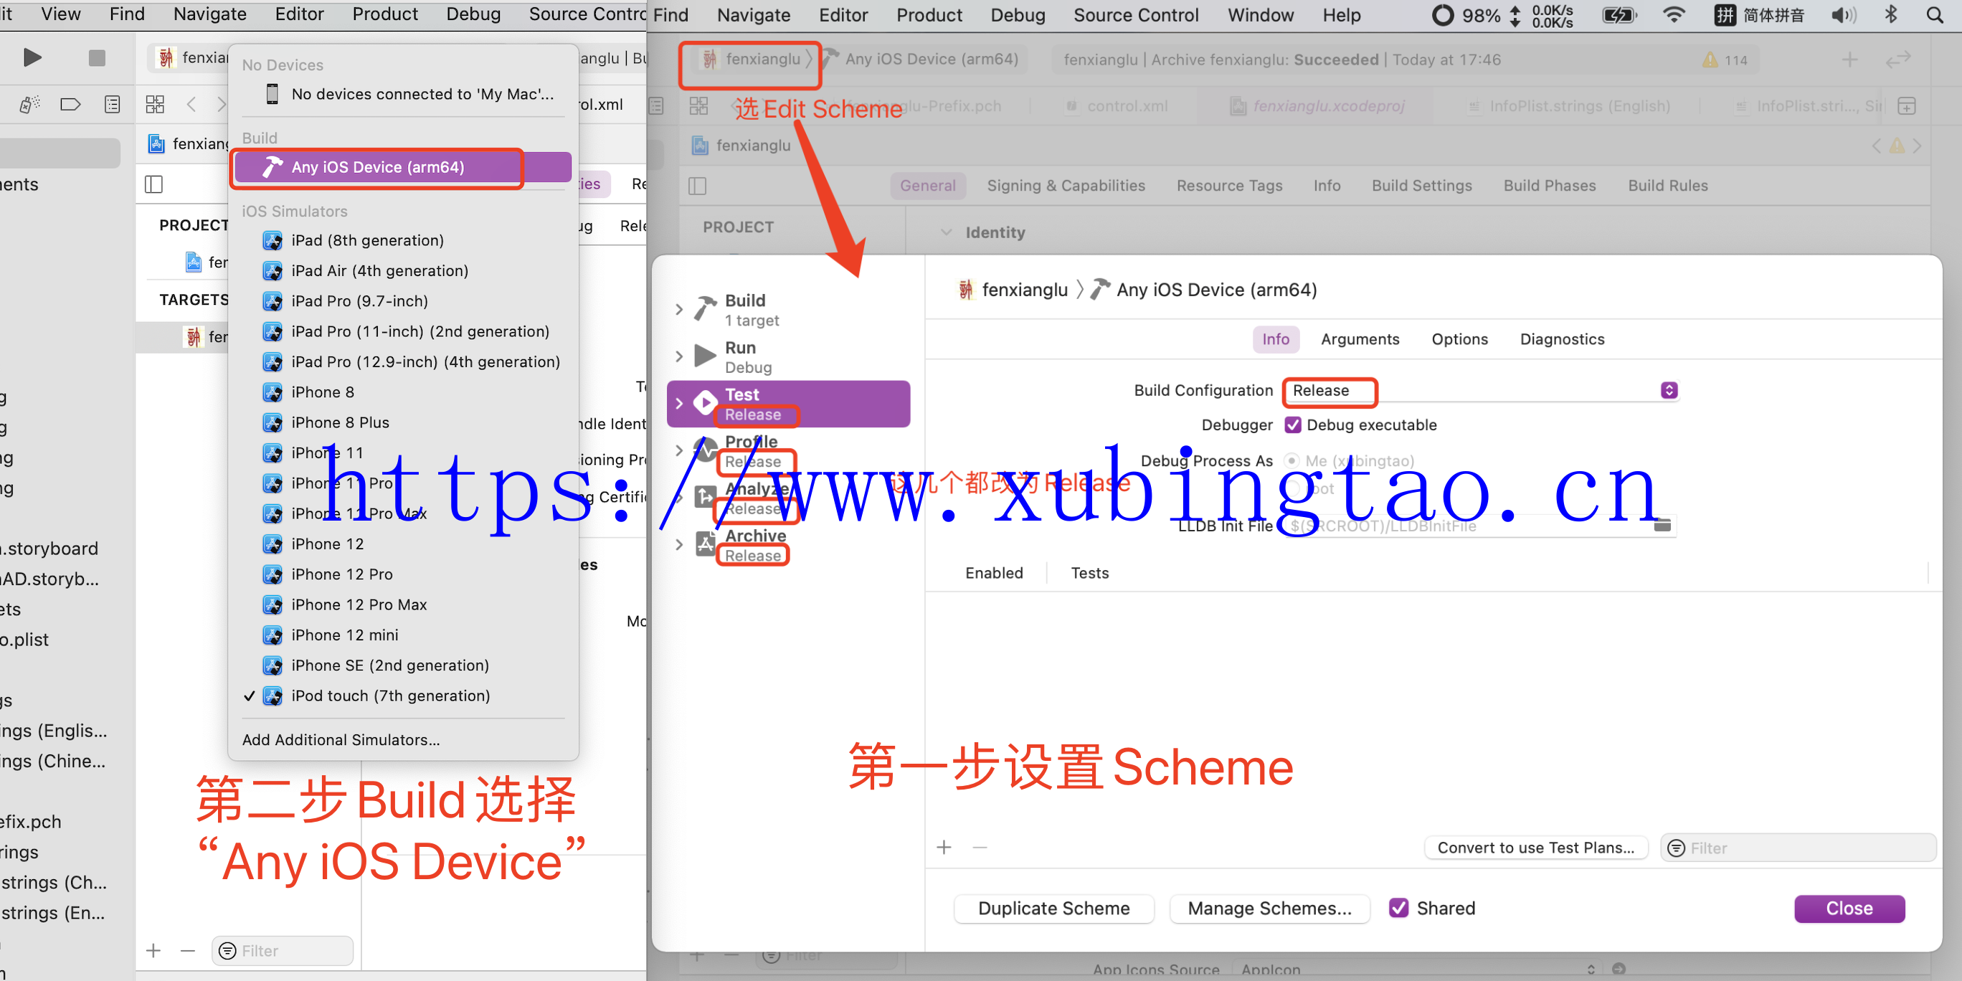The width and height of the screenshot is (1962, 981).
Task: Click the Wi-Fi icon in menu bar
Action: click(x=1673, y=15)
